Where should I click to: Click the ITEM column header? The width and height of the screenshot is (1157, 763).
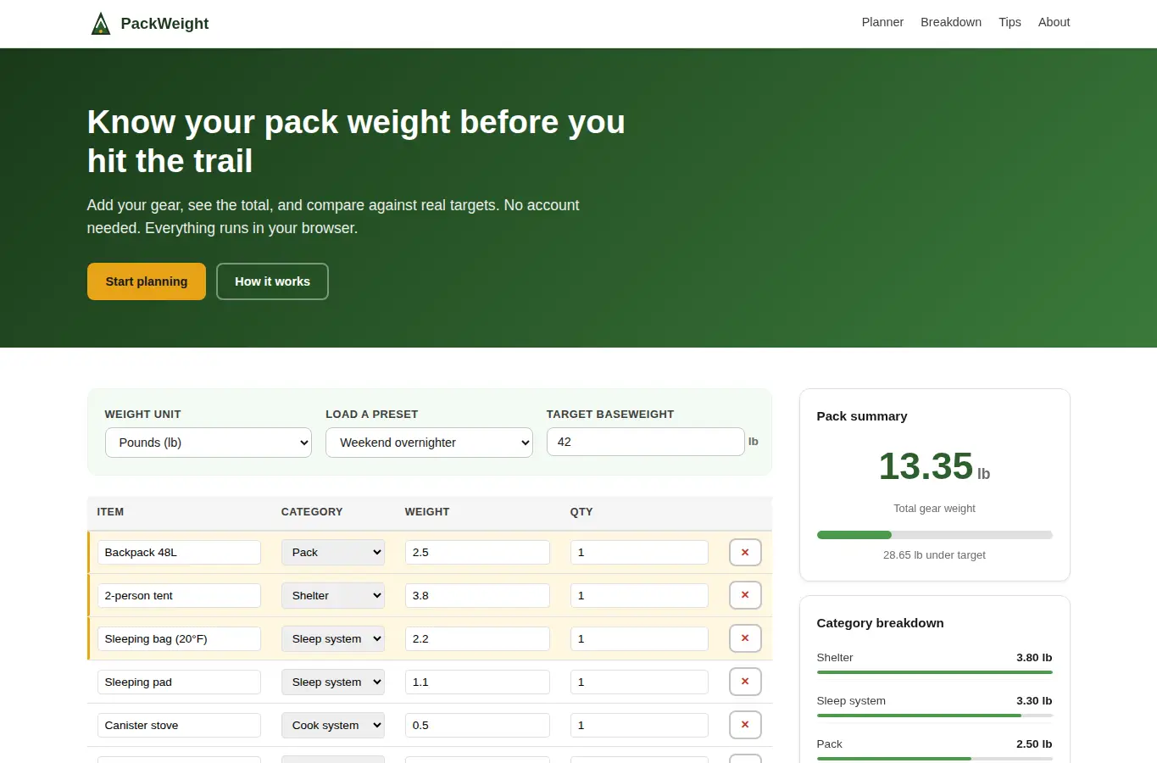click(110, 512)
